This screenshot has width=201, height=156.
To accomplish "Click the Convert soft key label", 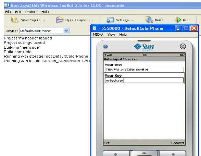I will [178, 143].
